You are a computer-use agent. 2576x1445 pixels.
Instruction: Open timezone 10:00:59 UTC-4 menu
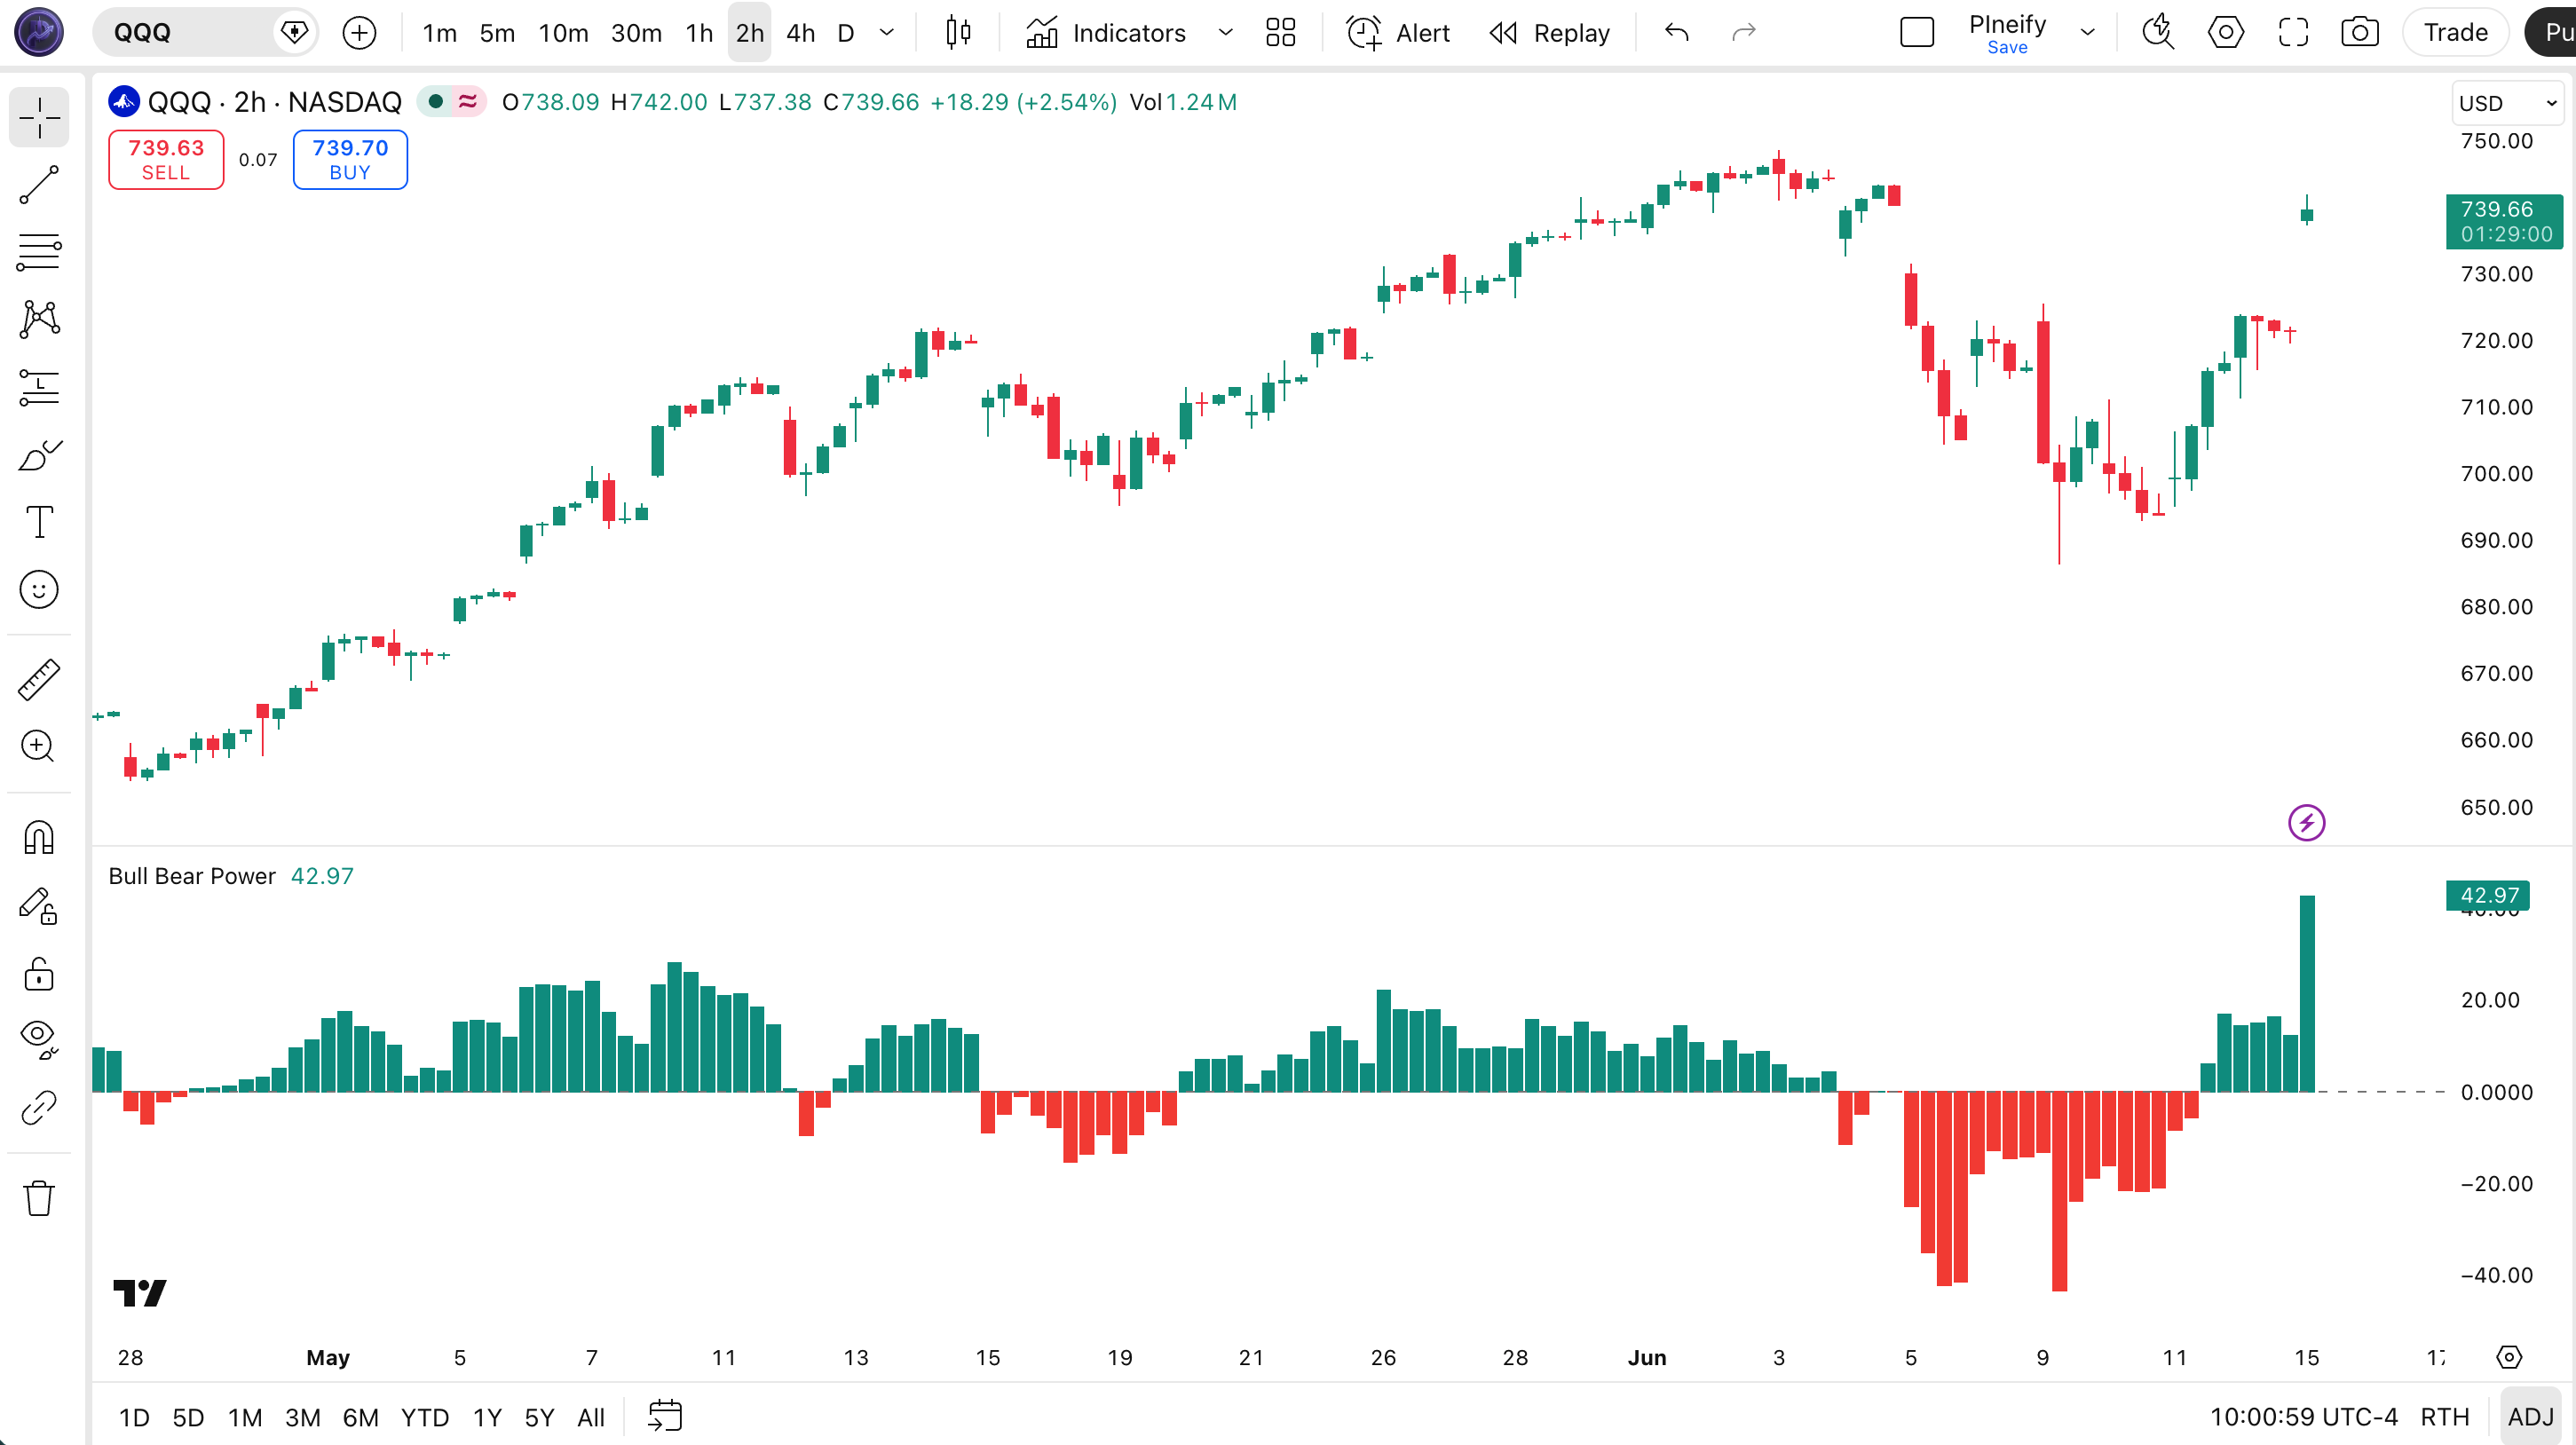(x=2303, y=1417)
